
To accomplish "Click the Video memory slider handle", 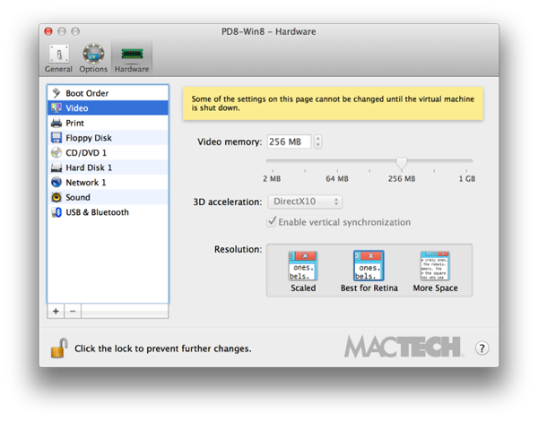I will click(402, 163).
